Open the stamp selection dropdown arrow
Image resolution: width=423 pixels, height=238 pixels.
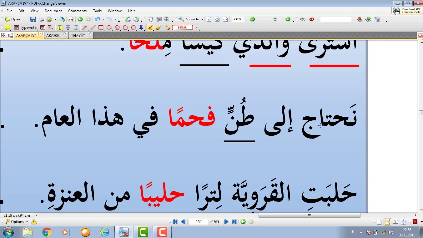pyautogui.click(x=196, y=28)
